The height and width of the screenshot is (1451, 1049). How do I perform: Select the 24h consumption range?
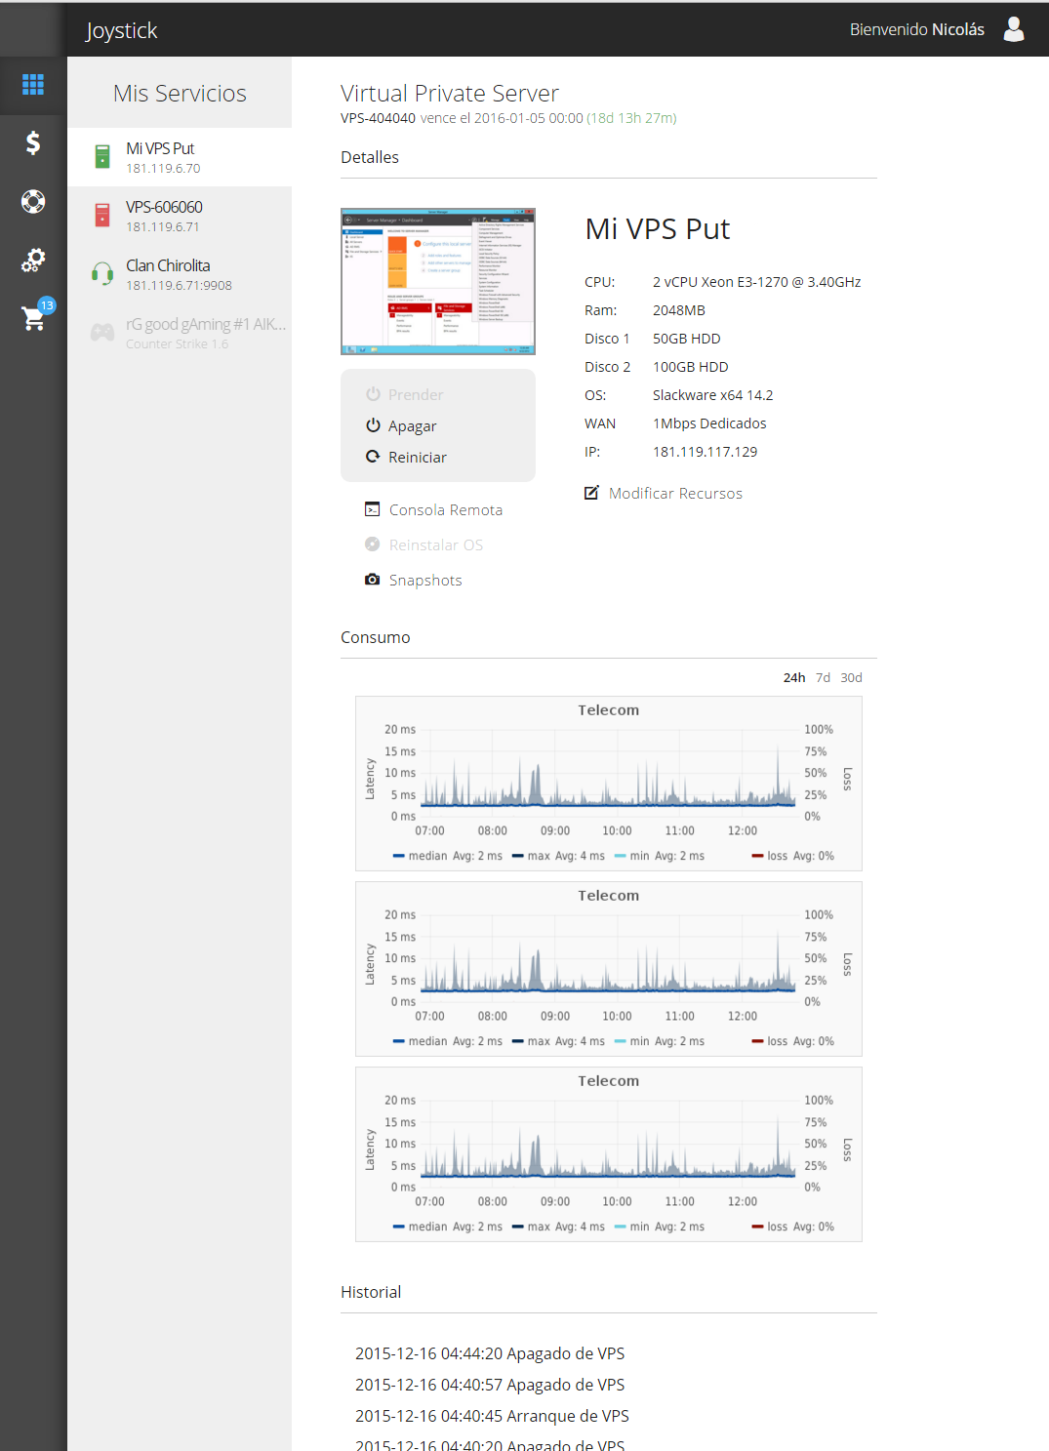point(794,677)
